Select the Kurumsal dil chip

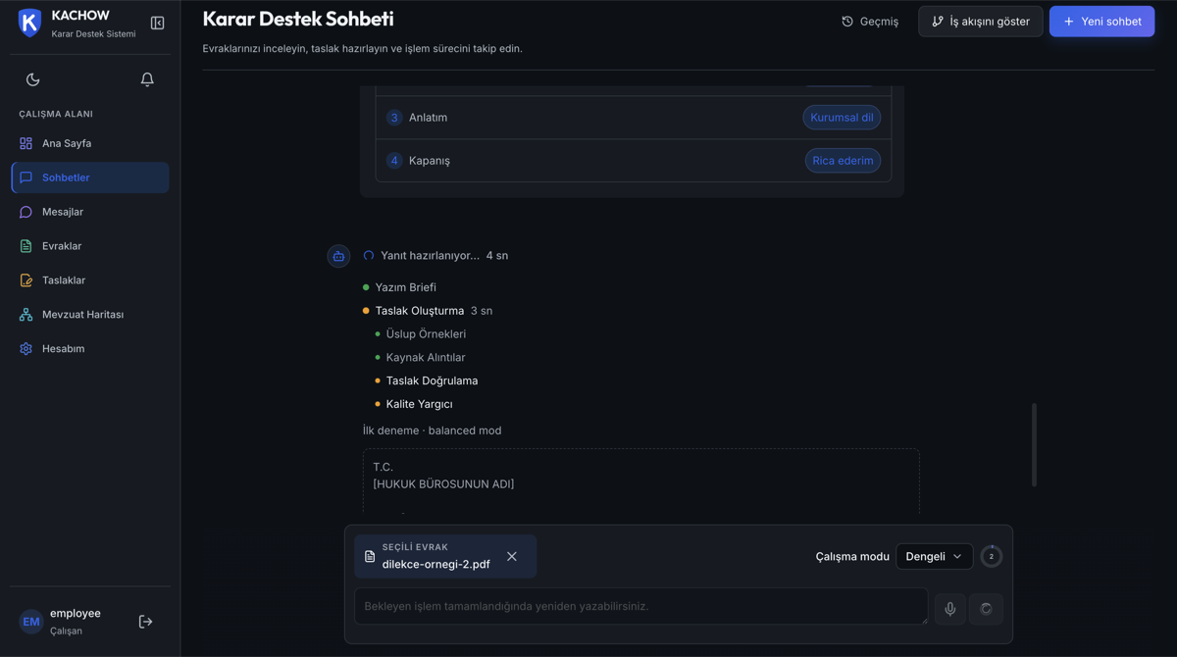click(x=842, y=118)
